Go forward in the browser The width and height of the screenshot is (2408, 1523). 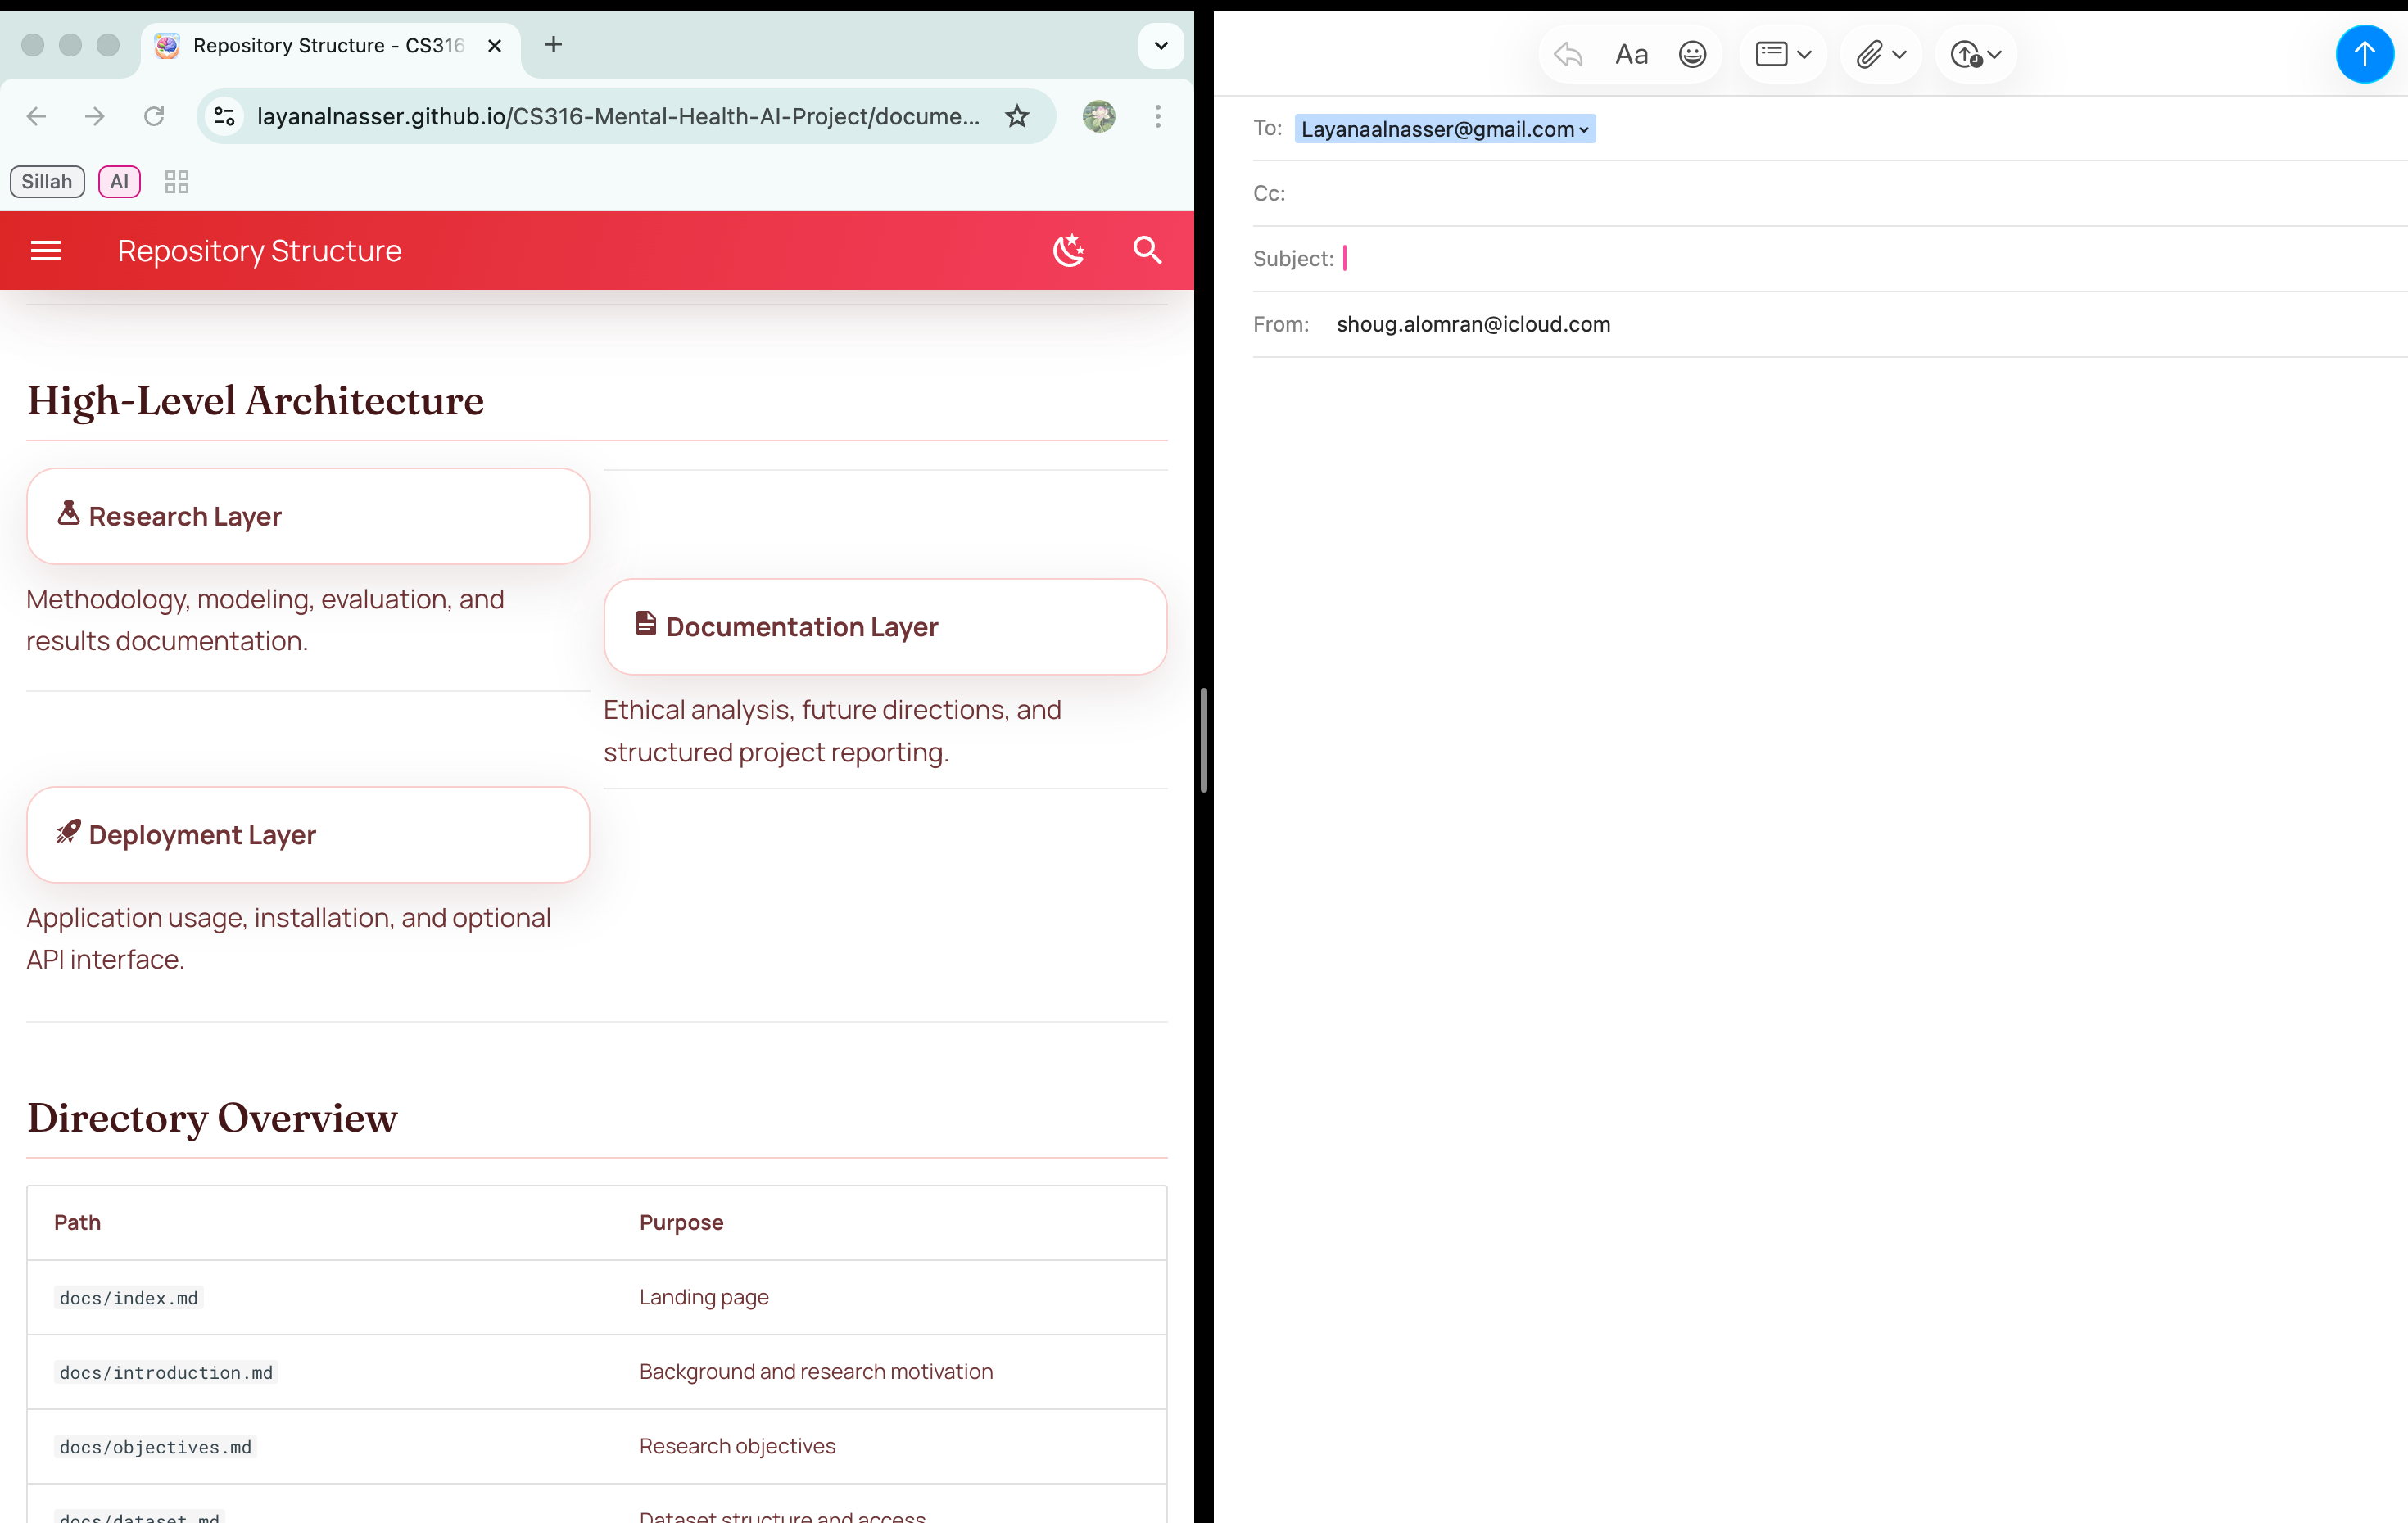click(95, 117)
